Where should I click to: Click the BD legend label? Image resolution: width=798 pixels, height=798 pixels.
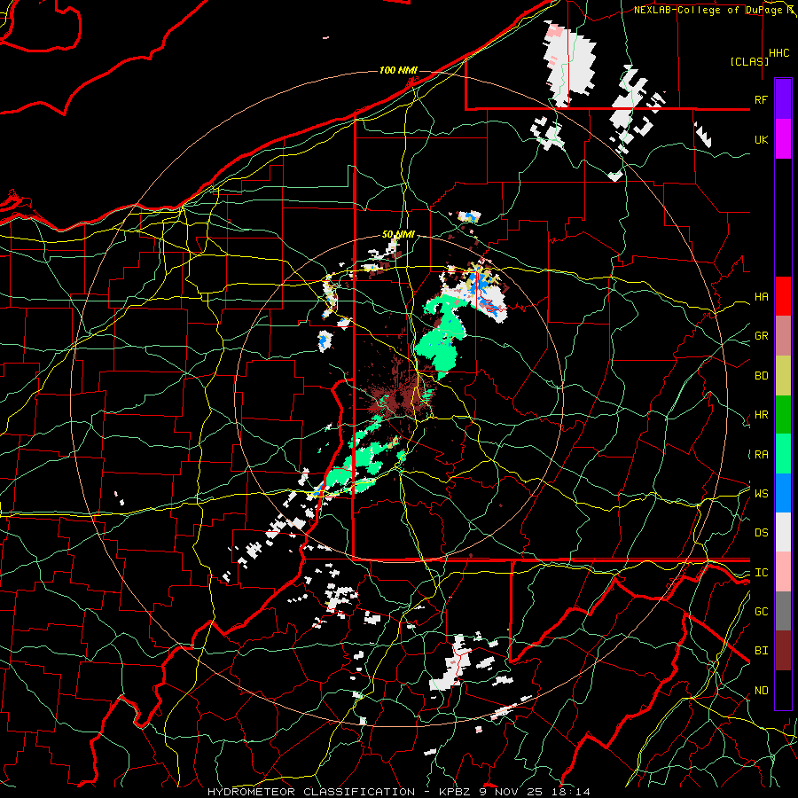pos(761,376)
